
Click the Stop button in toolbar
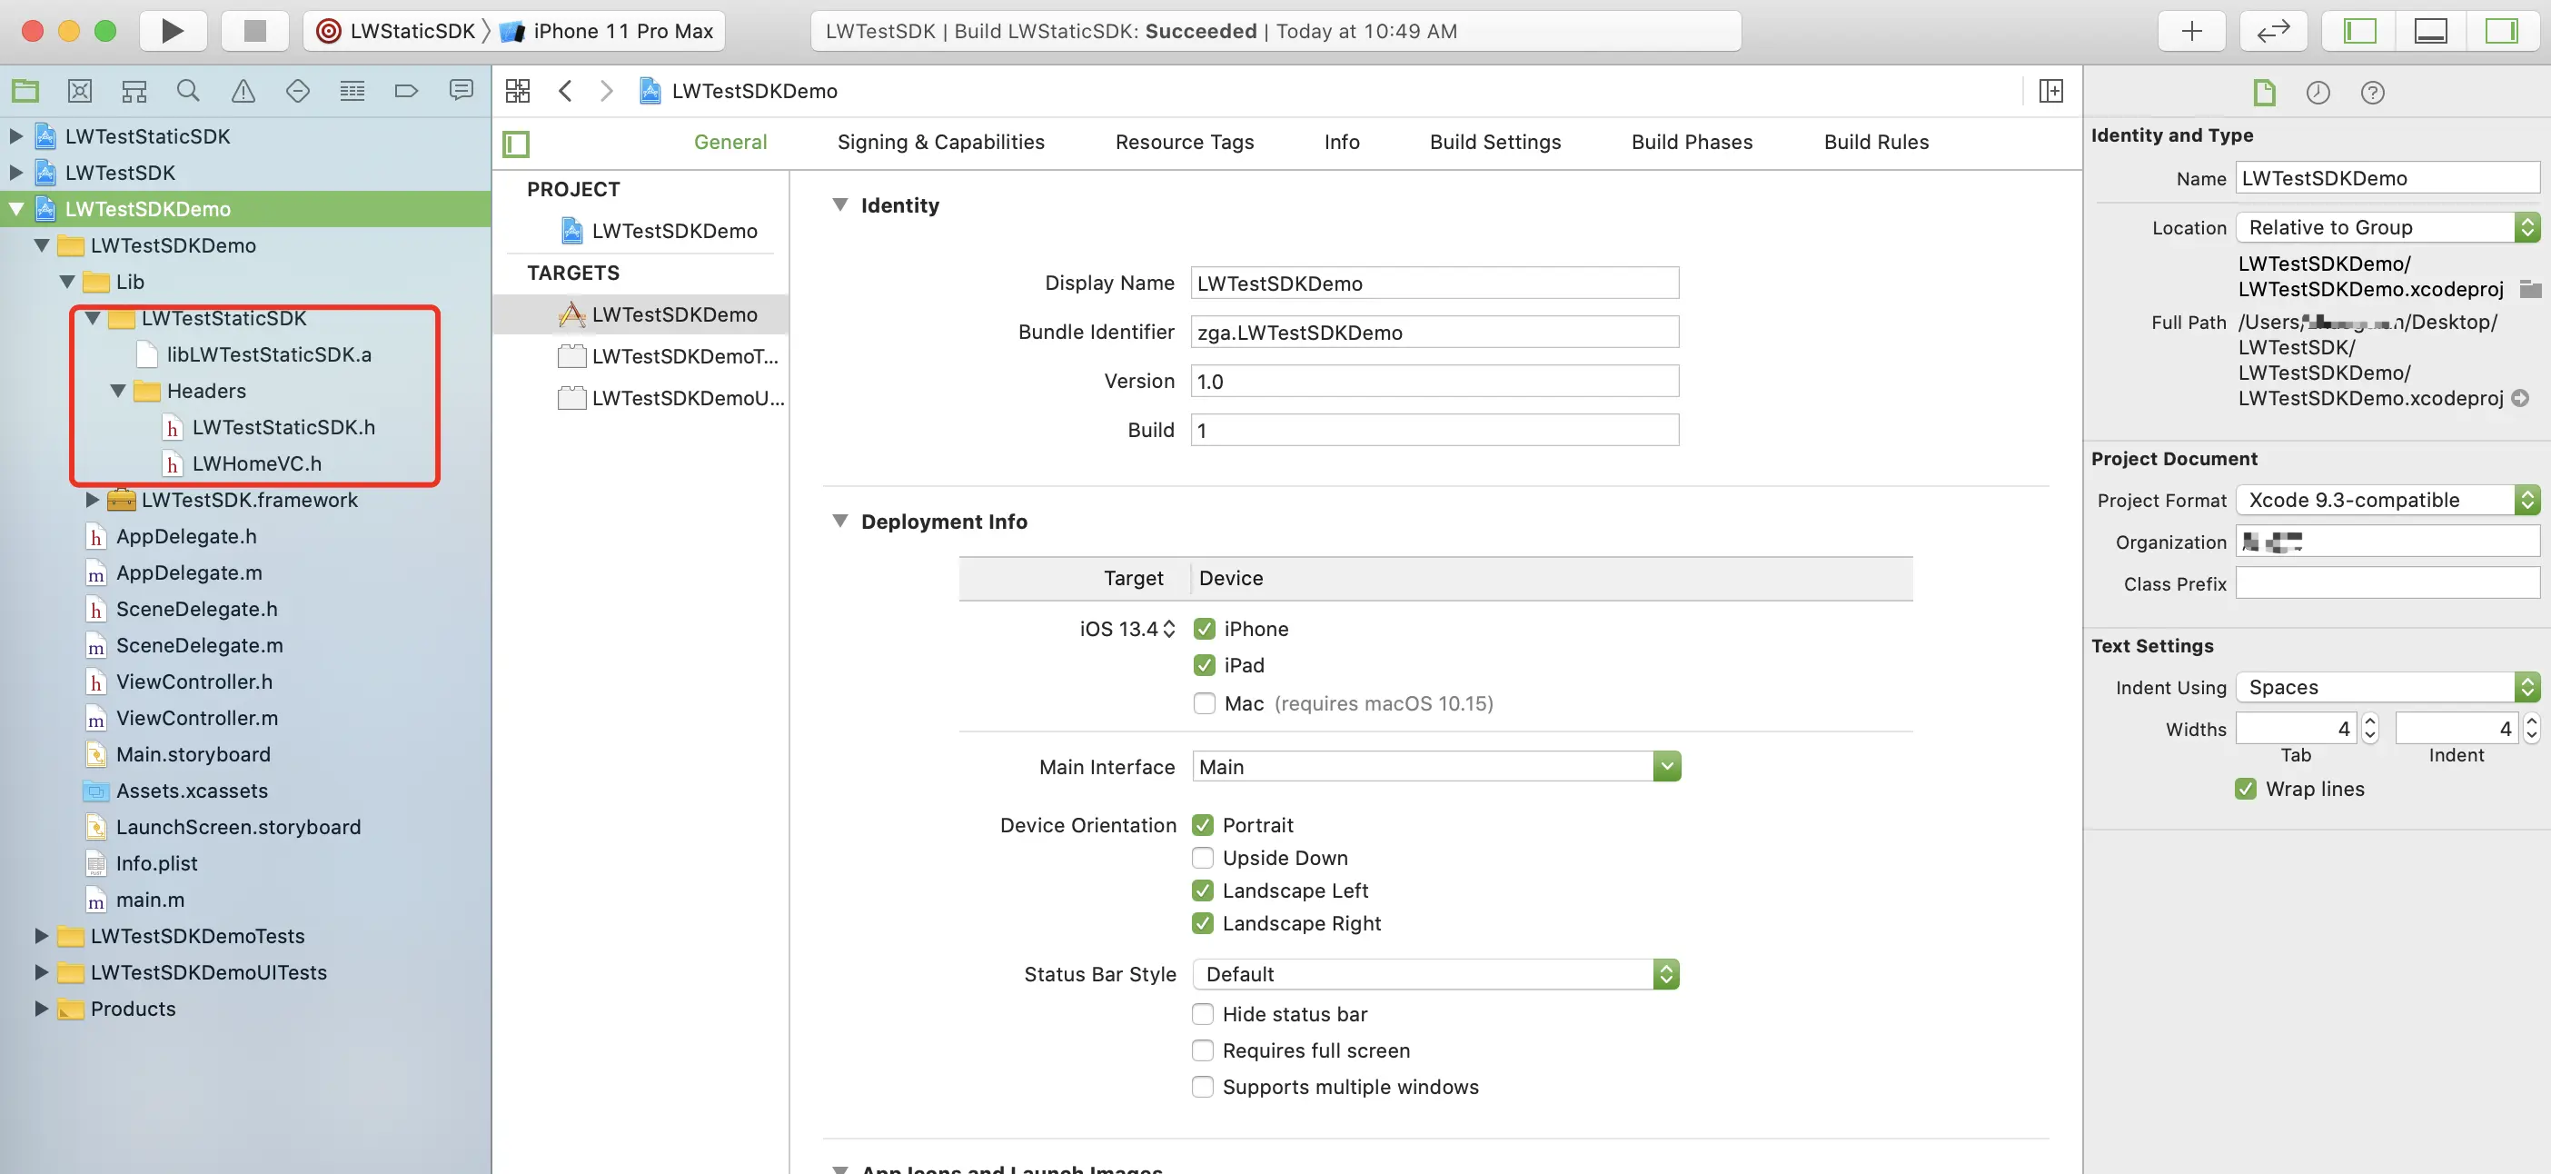pyautogui.click(x=254, y=31)
